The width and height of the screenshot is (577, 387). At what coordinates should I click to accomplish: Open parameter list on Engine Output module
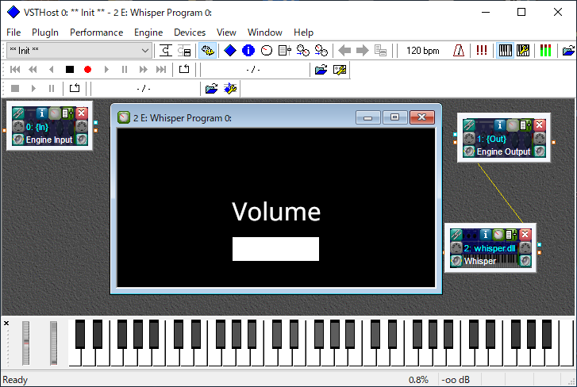525,125
